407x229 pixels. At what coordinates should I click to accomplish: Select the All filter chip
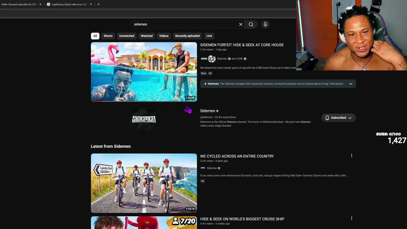95,36
